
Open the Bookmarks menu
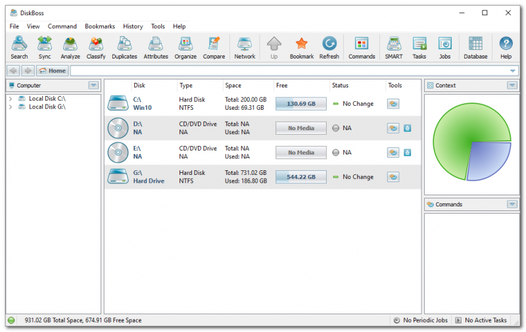(x=100, y=26)
